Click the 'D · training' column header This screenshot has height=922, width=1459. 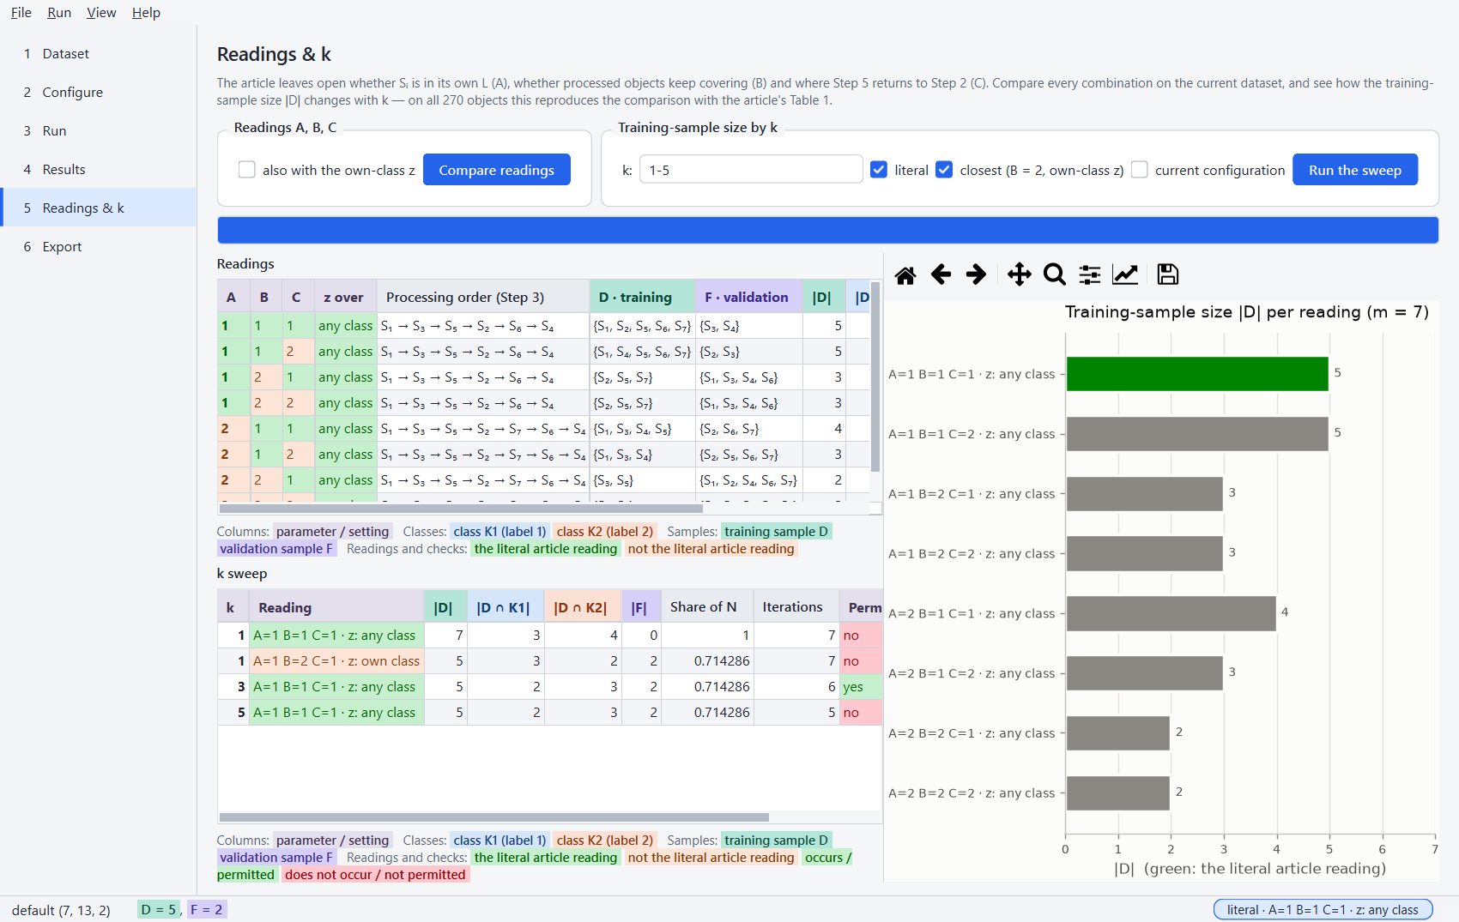click(x=643, y=297)
